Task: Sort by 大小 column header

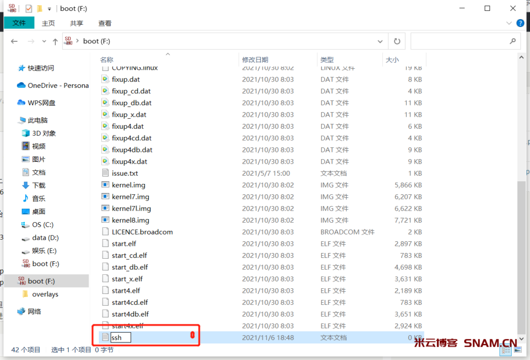Action: [x=392, y=60]
